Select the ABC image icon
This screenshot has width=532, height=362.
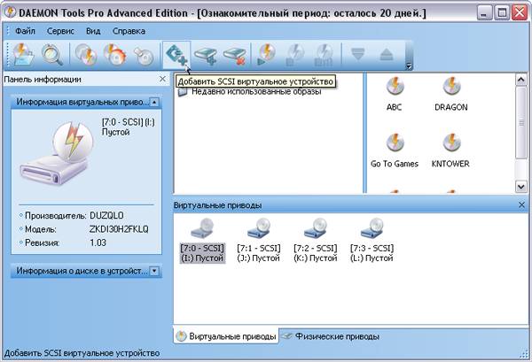coord(395,94)
